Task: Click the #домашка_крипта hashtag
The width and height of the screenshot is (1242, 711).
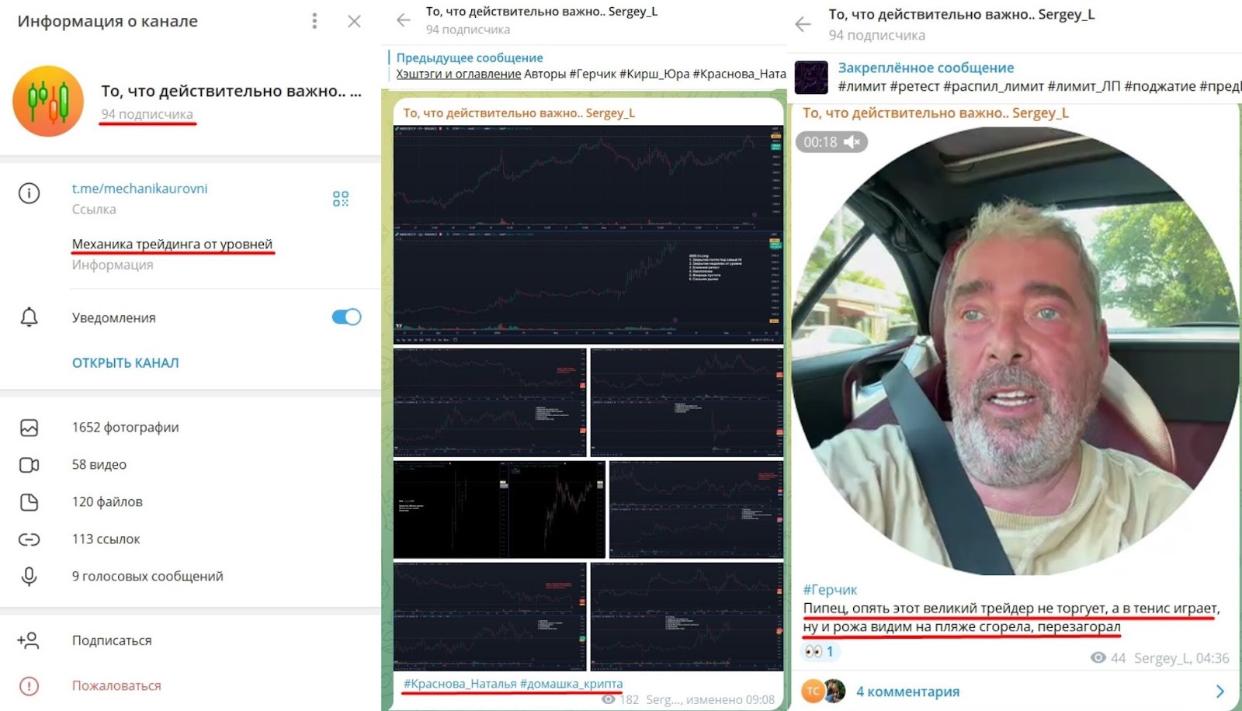Action: coord(571,684)
